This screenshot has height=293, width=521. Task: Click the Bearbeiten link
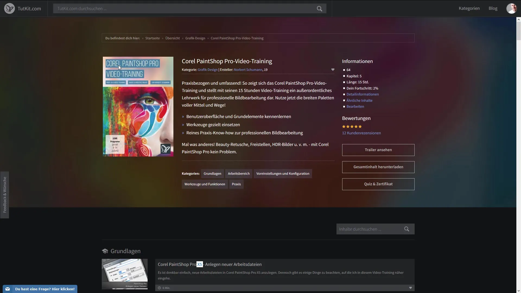[355, 107]
